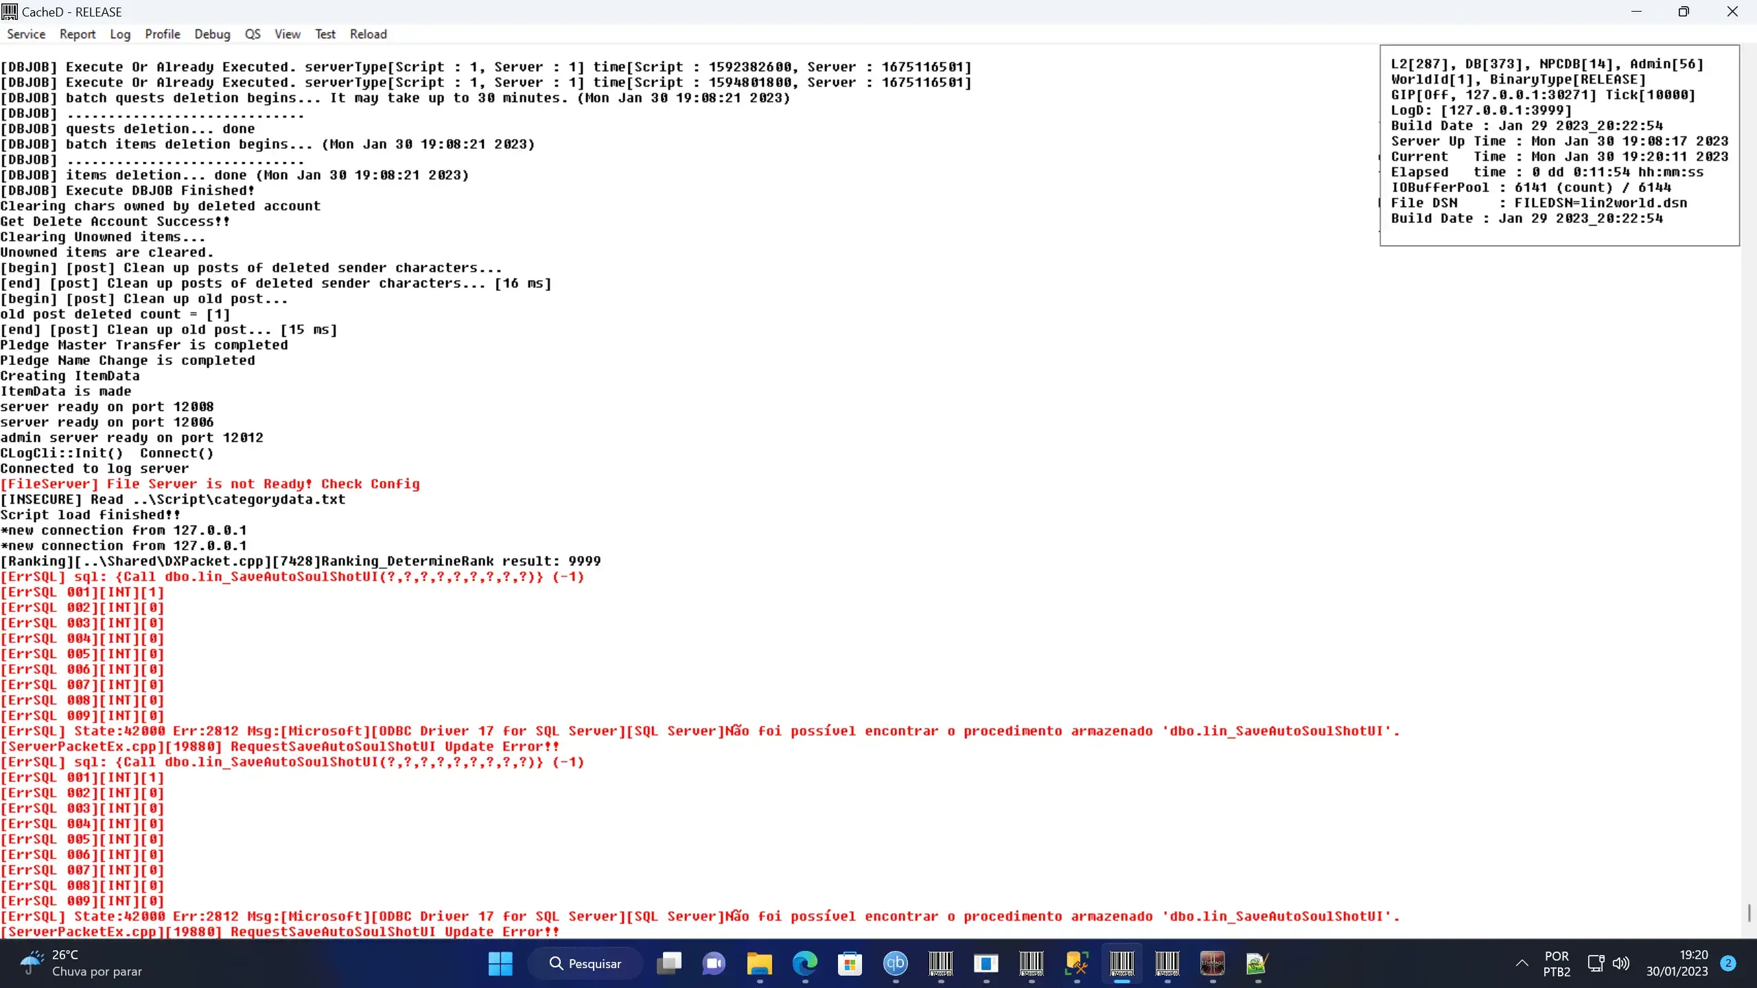Open the Test menu
1757x988 pixels.
tap(325, 34)
